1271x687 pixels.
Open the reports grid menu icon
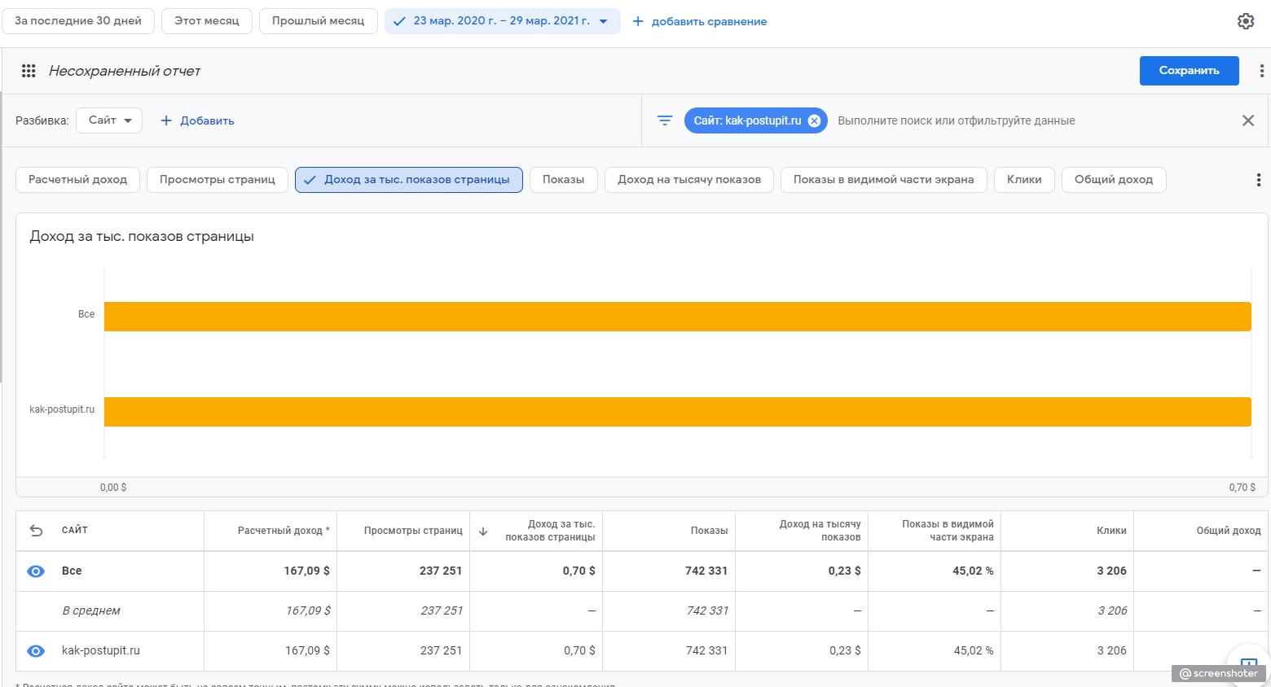29,71
